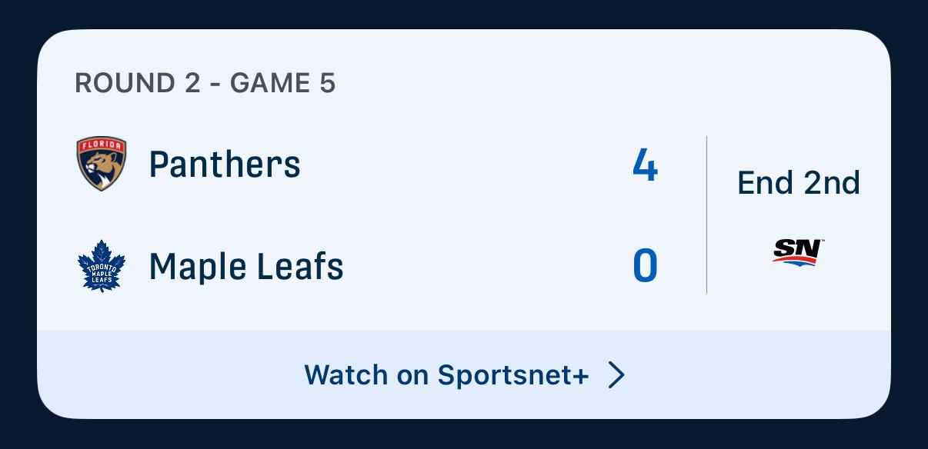Select the Panthers team name
The width and height of the screenshot is (928, 449).
tap(225, 164)
